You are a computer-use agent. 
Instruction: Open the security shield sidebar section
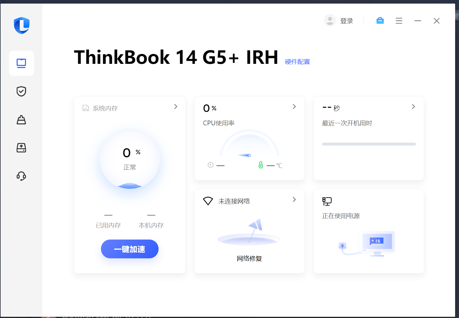point(22,91)
